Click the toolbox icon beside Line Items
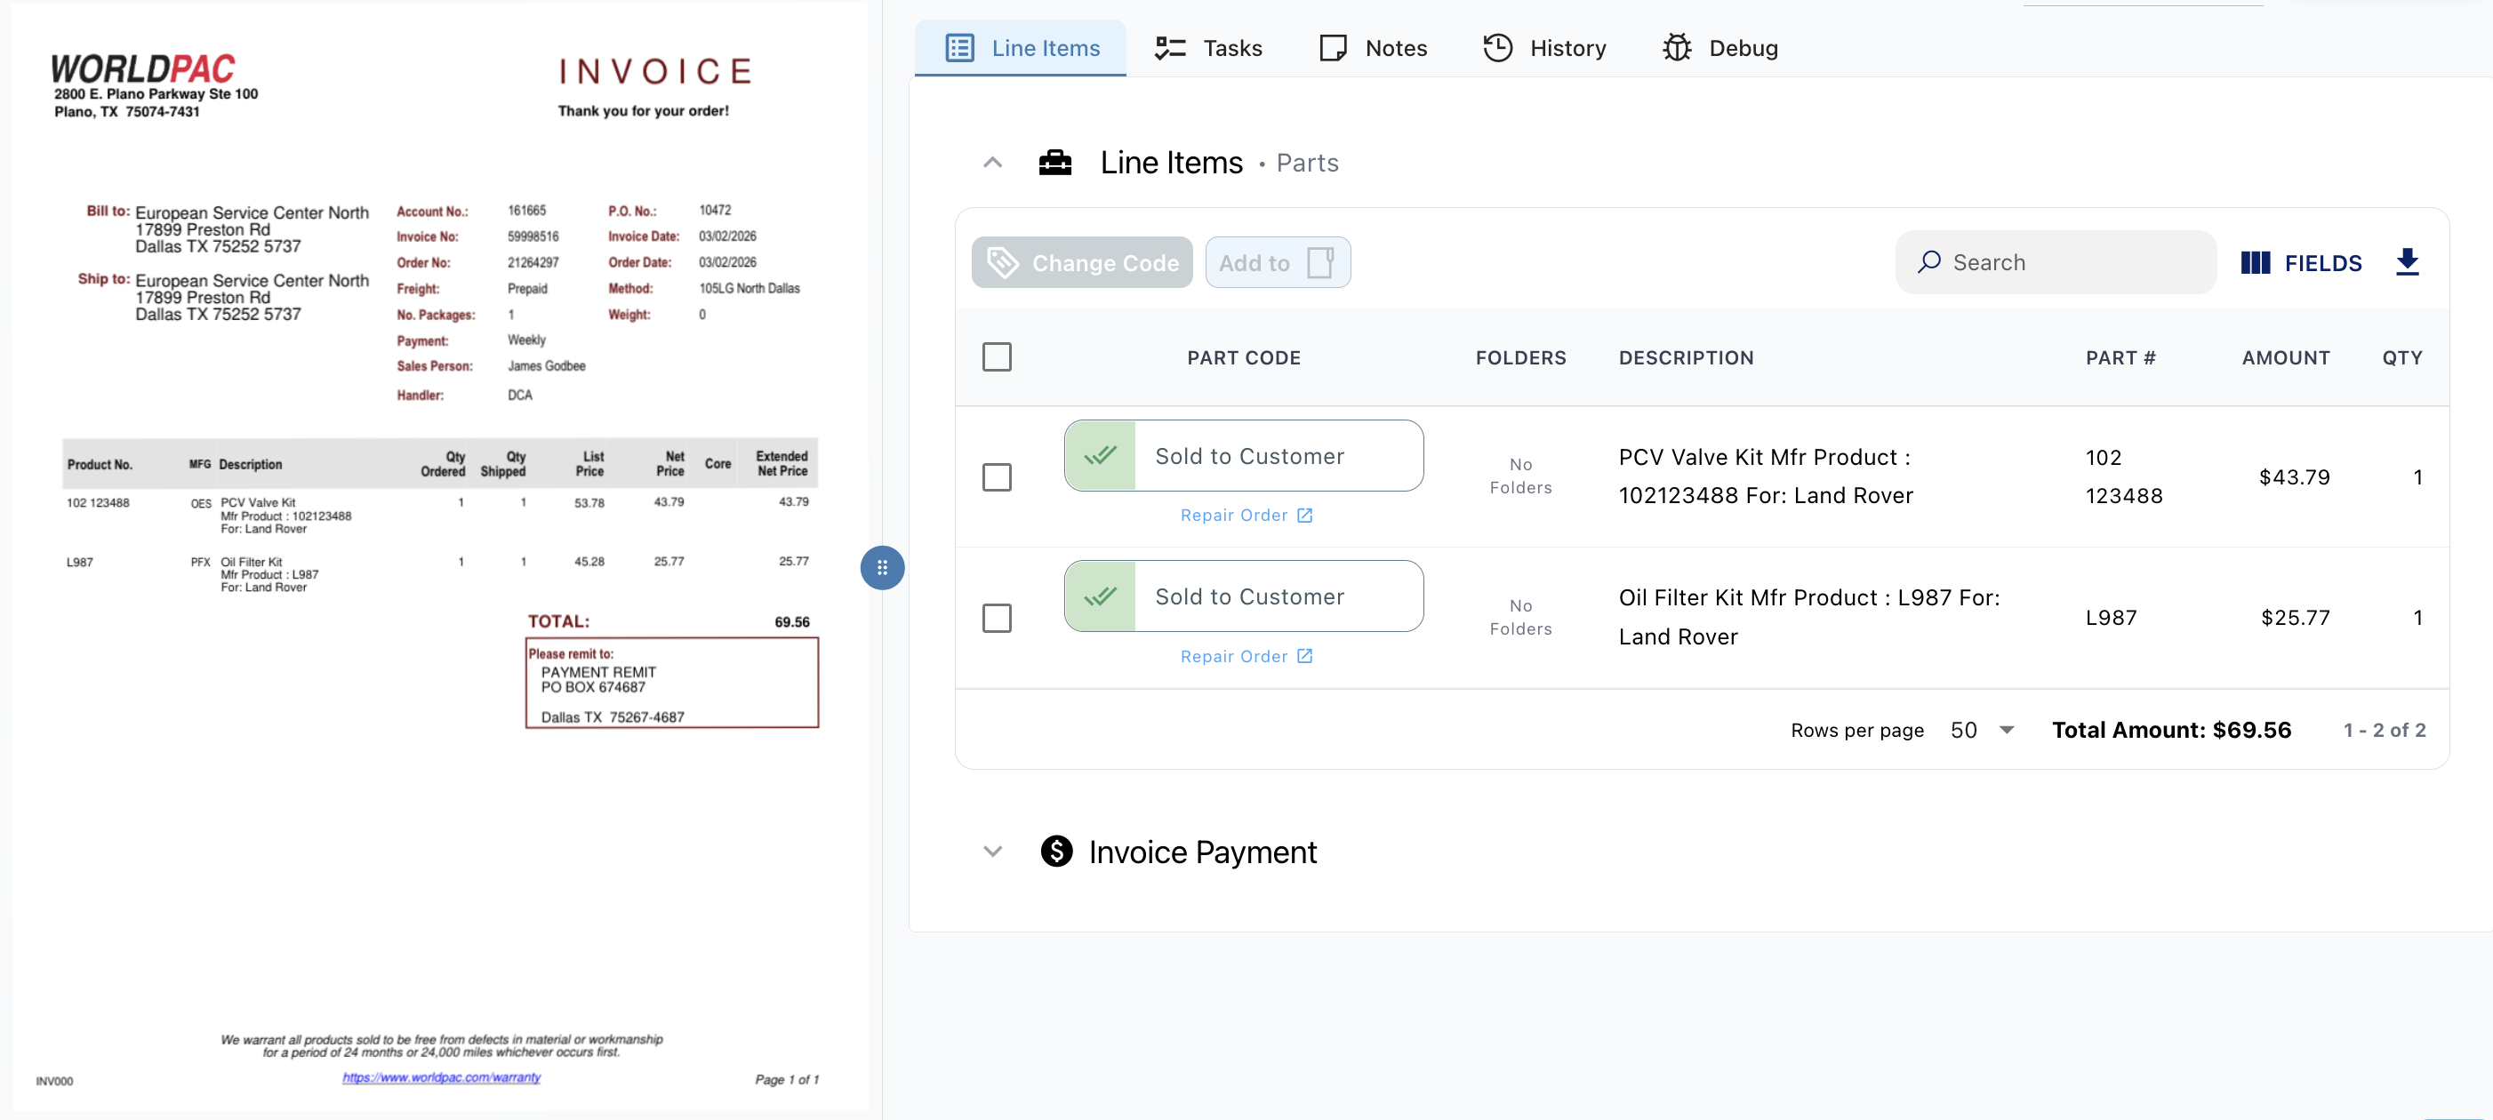Image resolution: width=2493 pixels, height=1120 pixels. (1054, 163)
